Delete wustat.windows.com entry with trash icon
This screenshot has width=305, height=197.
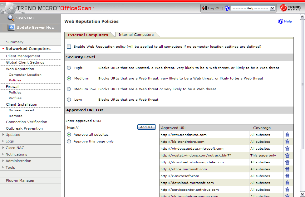[x=287, y=156]
